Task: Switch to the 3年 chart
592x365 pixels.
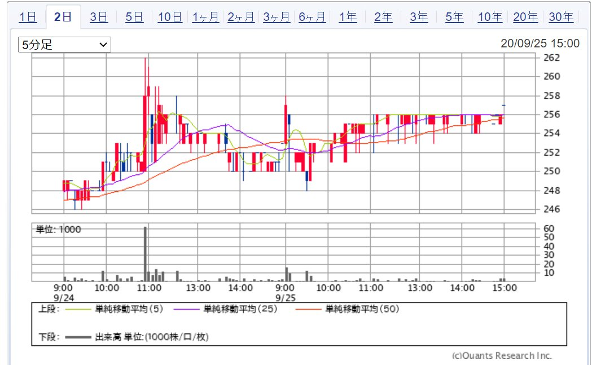Action: click(419, 17)
